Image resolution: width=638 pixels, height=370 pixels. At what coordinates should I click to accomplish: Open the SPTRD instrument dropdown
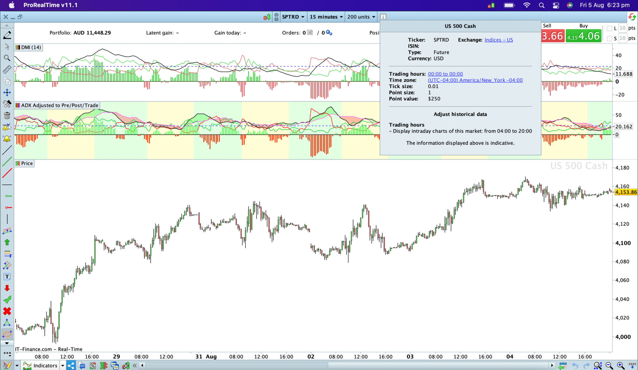click(293, 17)
